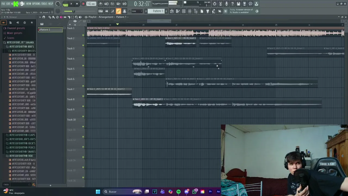Mute Track 1 with its green light
Screen dimensions: 348x196
tap(83, 35)
